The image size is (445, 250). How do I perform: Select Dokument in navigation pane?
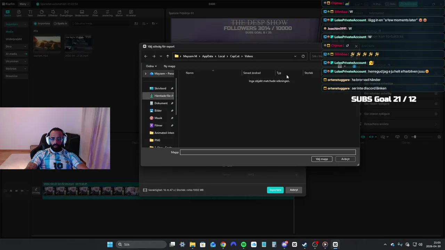[161, 103]
